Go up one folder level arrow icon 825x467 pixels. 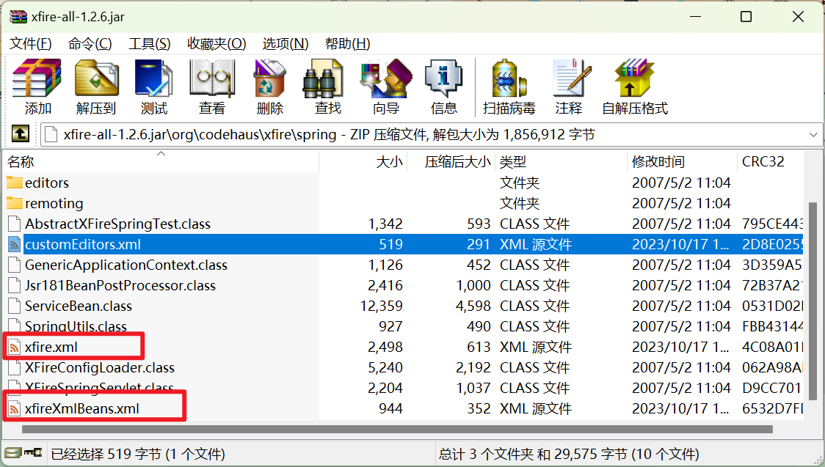click(21, 134)
